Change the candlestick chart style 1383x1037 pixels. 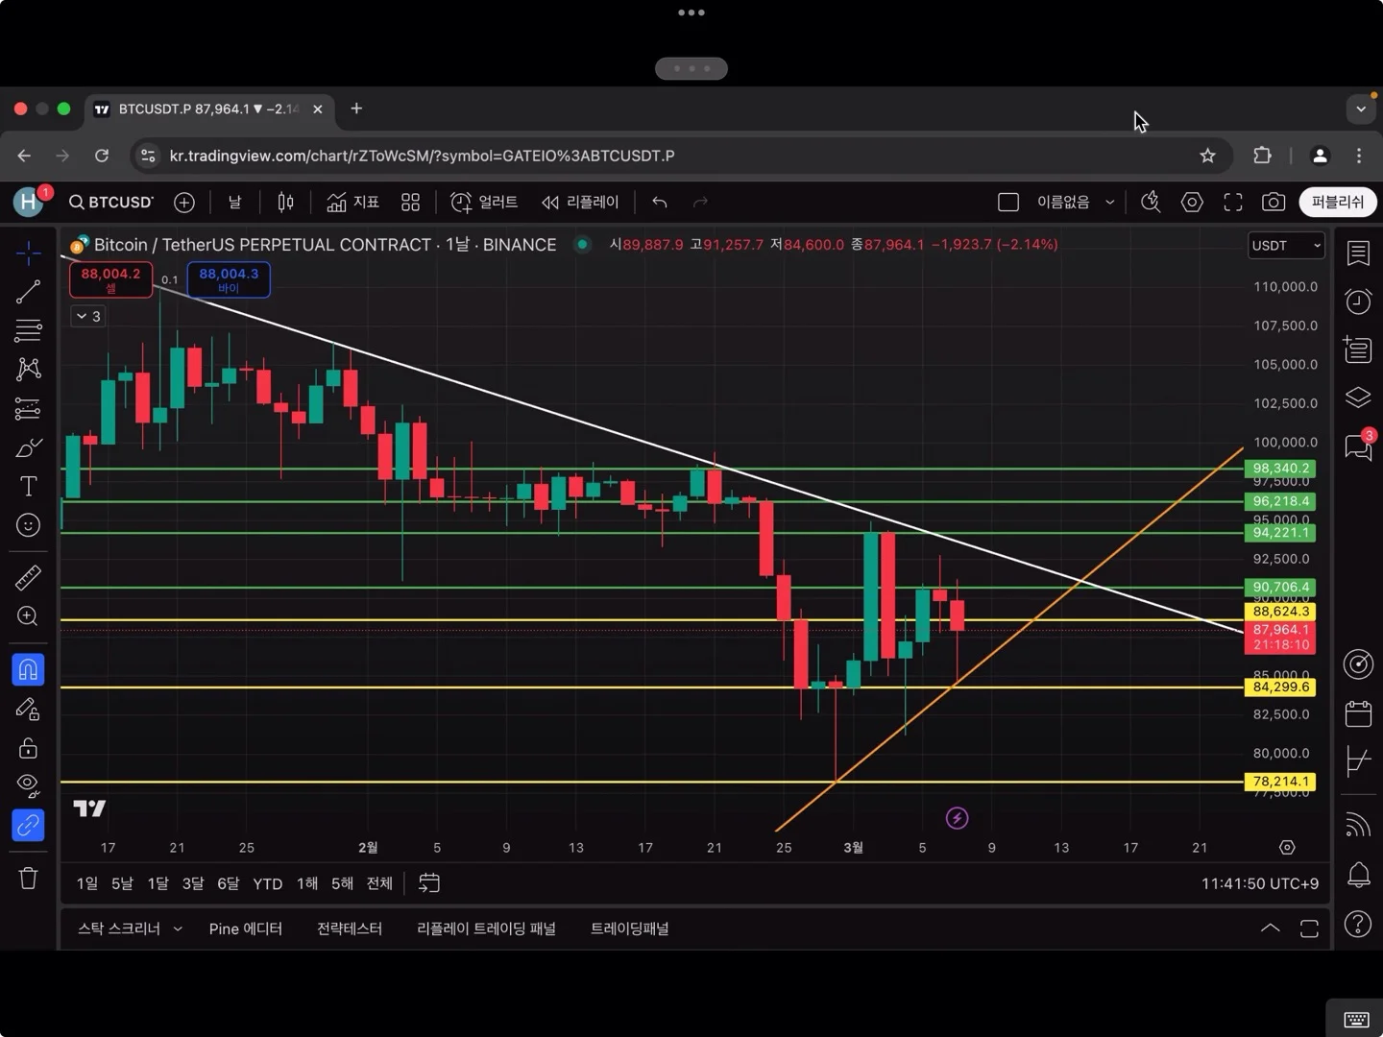[x=285, y=202]
